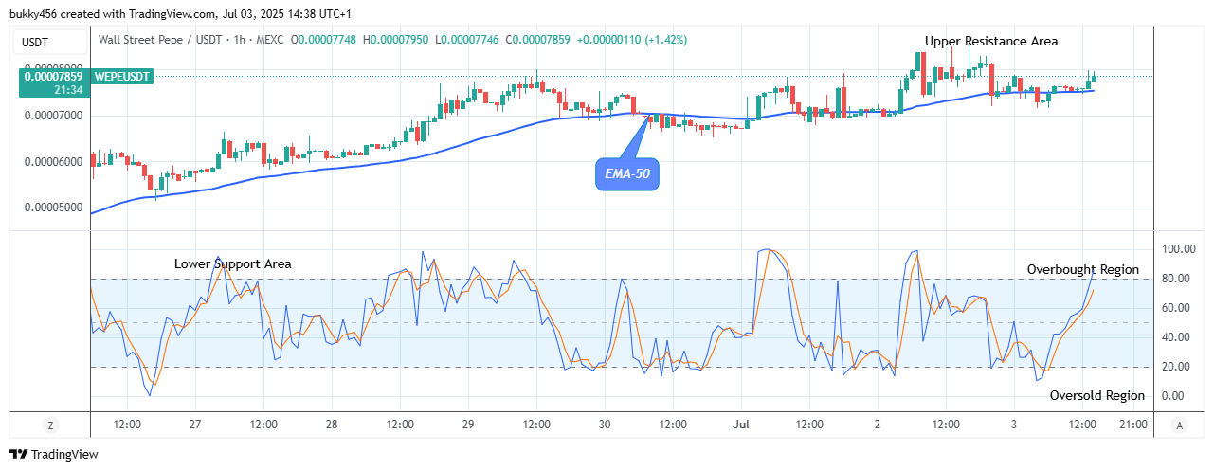The width and height of the screenshot is (1214, 471).
Task: Click the open price O0.00007748 value
Action: pos(325,40)
